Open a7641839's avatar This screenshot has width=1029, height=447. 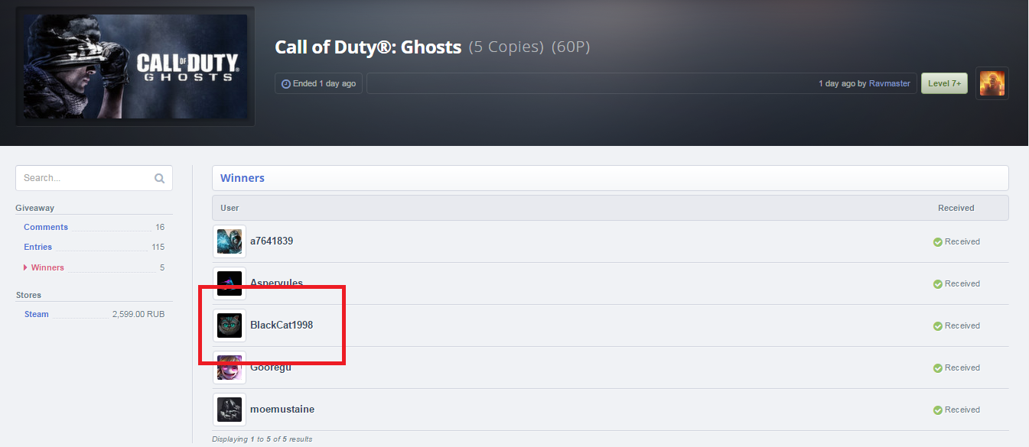tap(230, 241)
